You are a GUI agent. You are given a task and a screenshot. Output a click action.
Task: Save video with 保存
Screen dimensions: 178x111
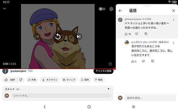85,80
